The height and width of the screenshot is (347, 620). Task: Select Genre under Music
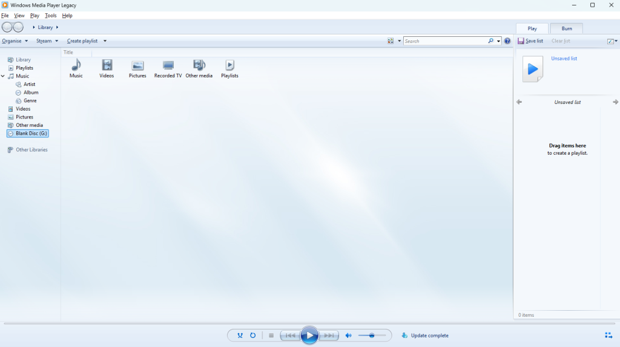coord(30,101)
